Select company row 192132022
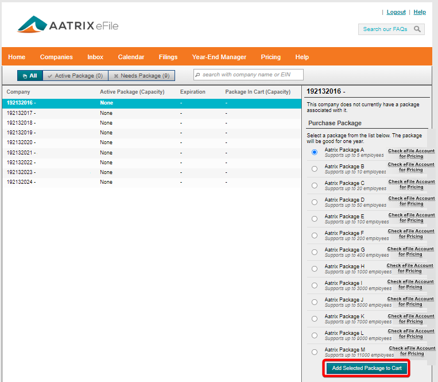 152,163
